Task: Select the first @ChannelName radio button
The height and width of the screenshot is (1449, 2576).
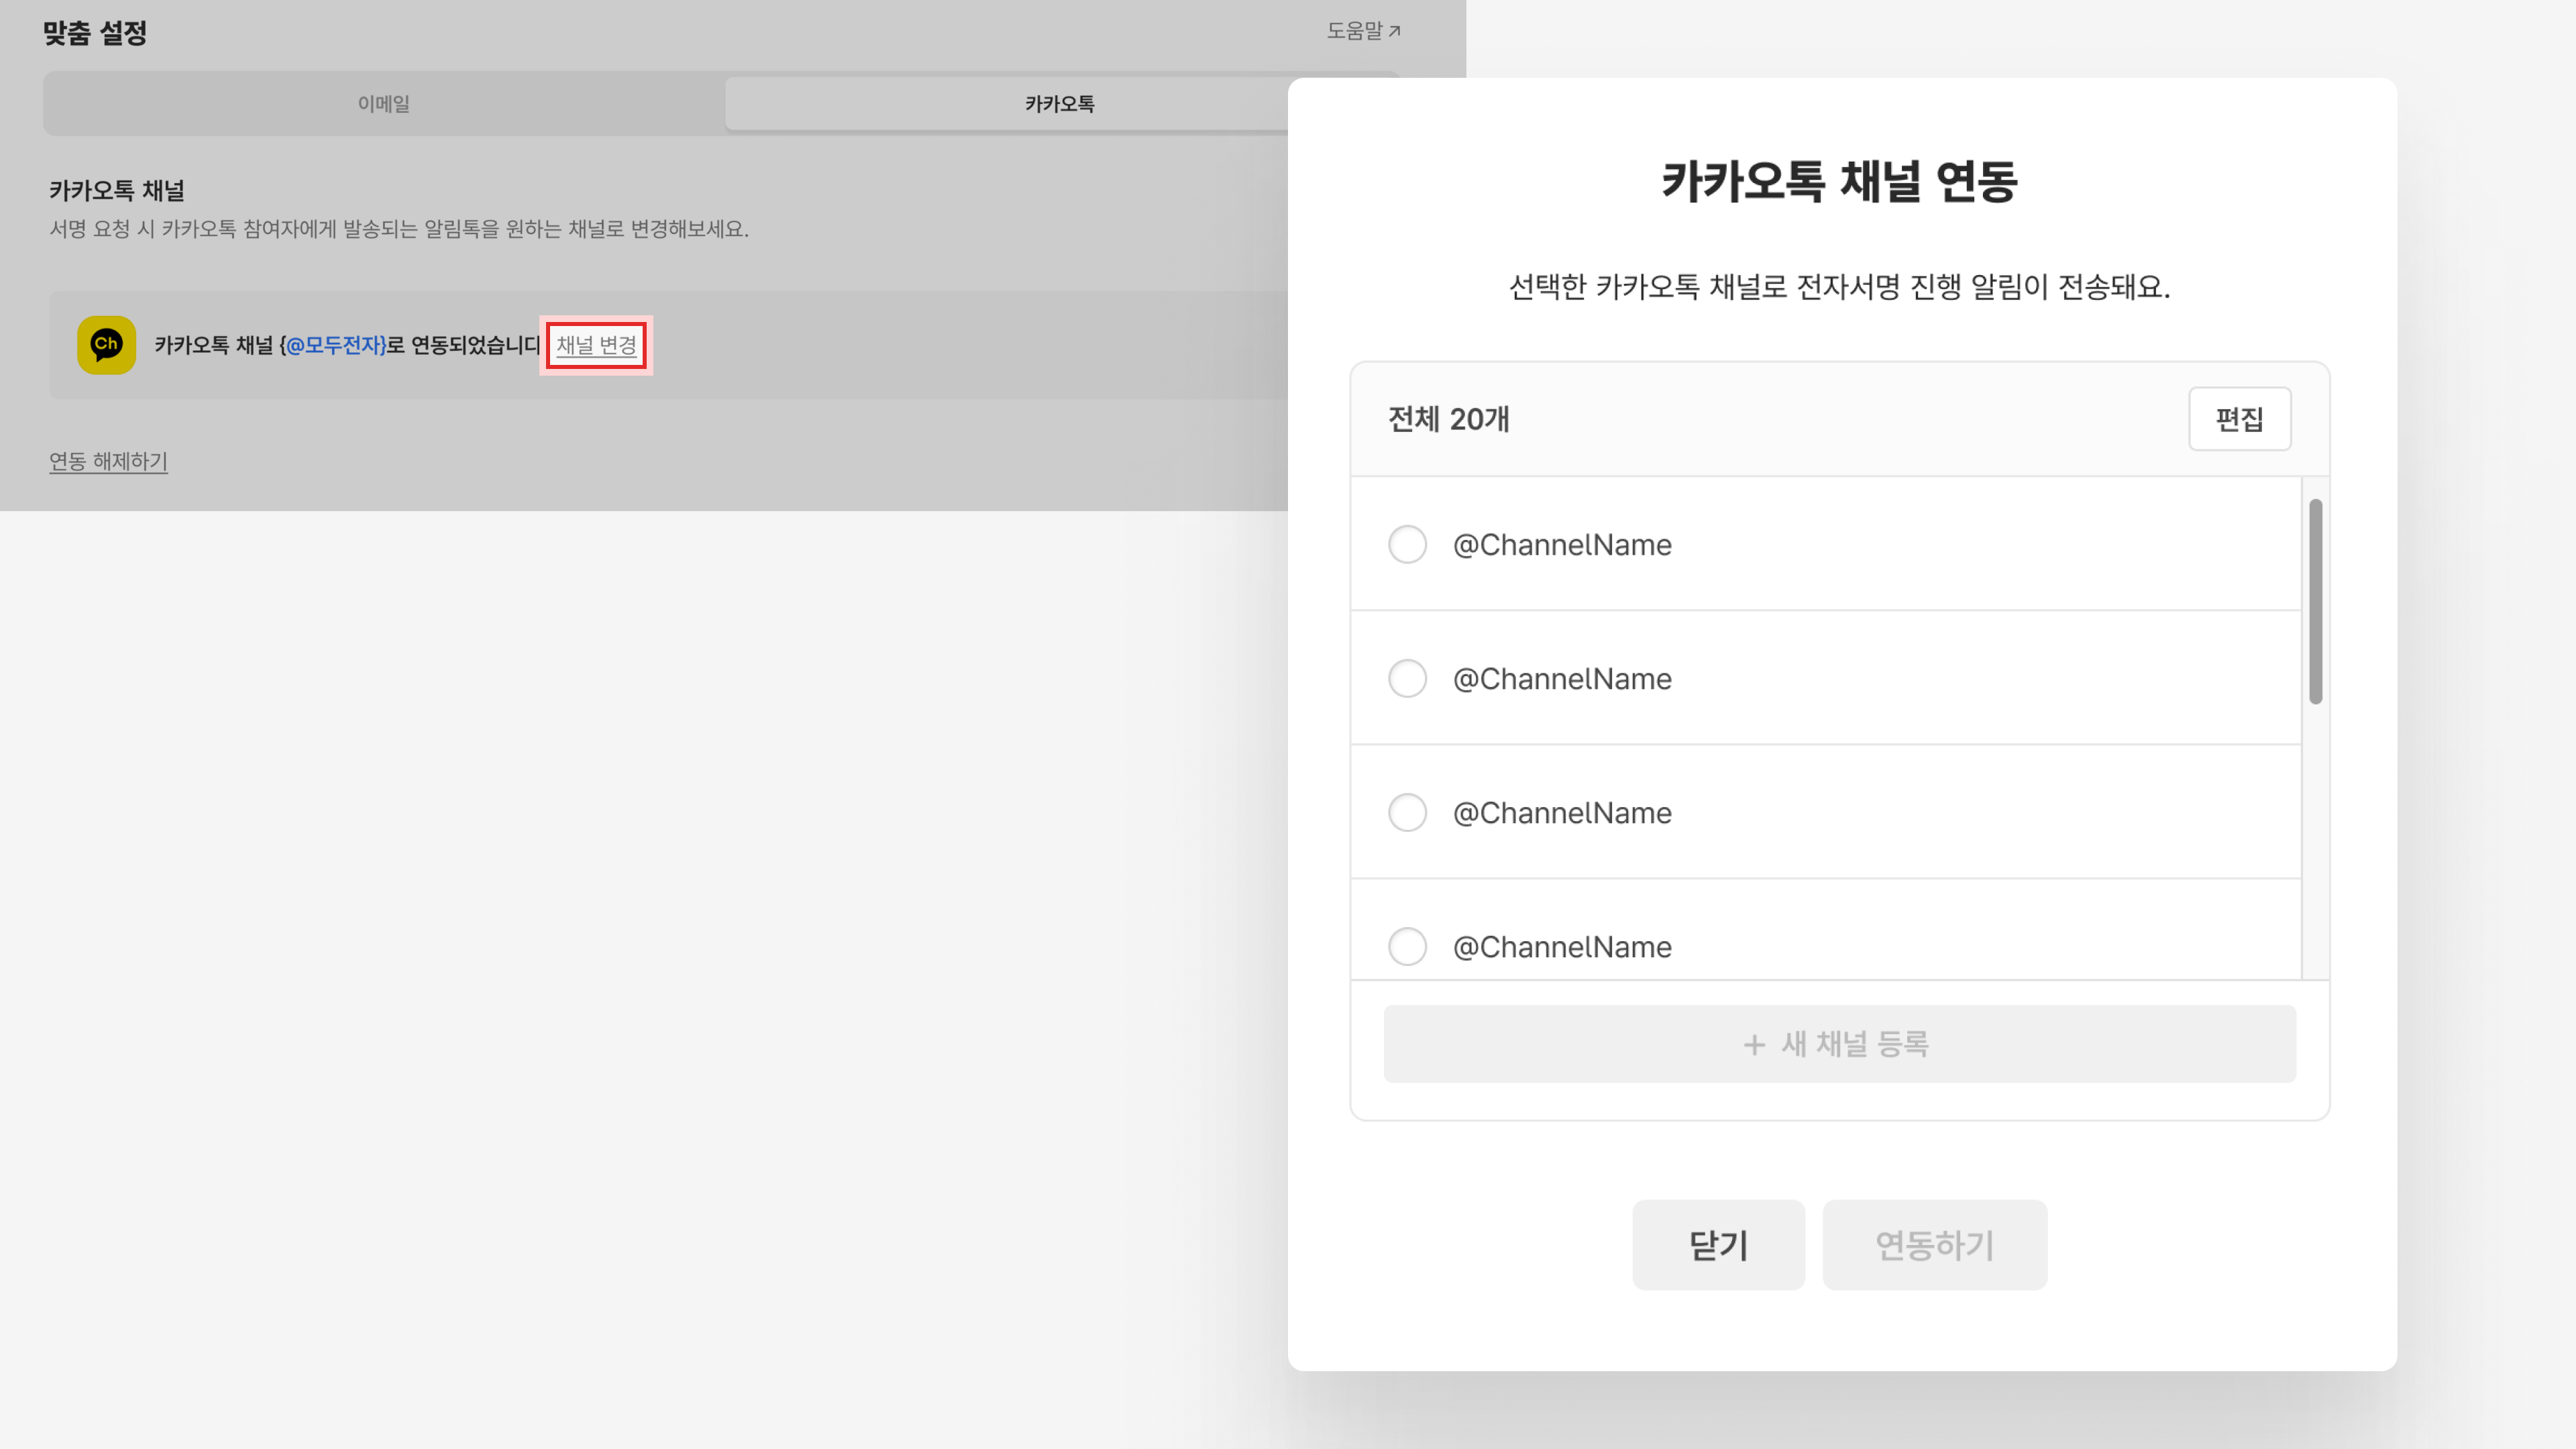Action: point(1407,545)
